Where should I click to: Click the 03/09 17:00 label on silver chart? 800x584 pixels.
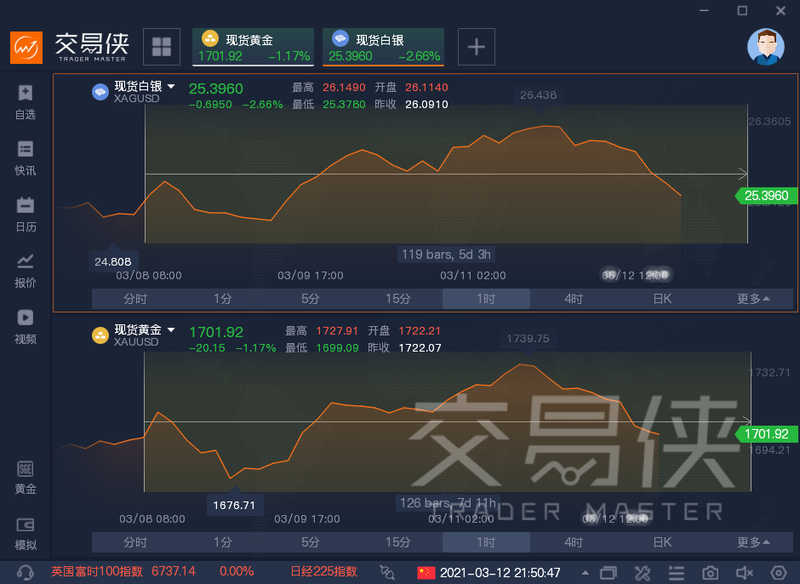click(310, 275)
